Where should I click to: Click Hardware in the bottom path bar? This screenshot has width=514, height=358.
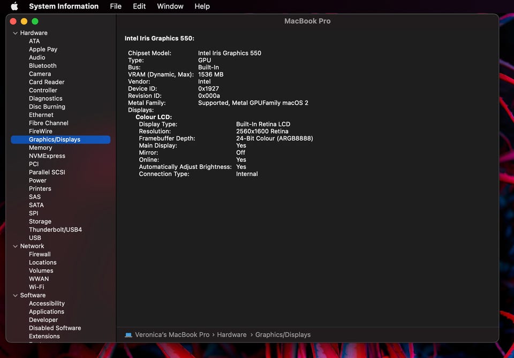tap(232, 335)
